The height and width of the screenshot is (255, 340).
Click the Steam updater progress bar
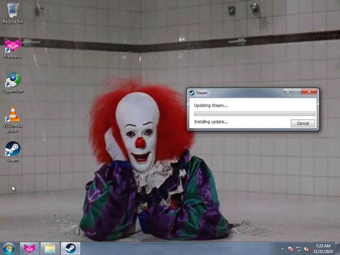[255, 114]
